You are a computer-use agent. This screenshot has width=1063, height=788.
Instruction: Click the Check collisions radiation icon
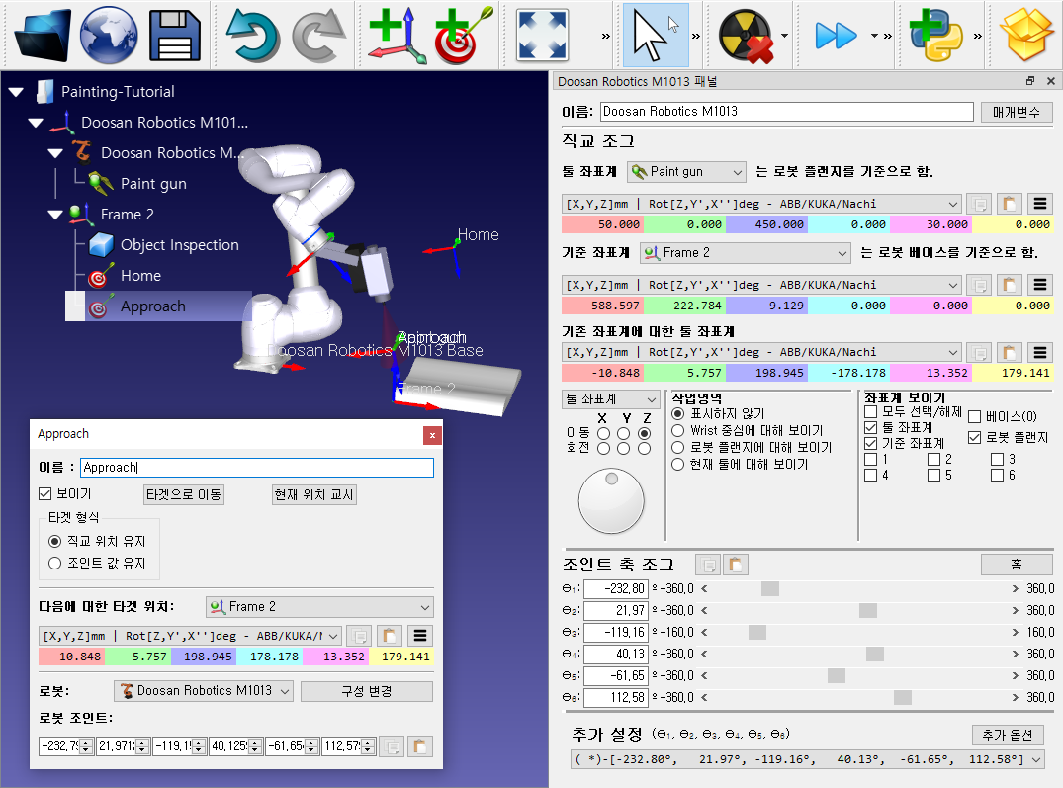(x=747, y=36)
